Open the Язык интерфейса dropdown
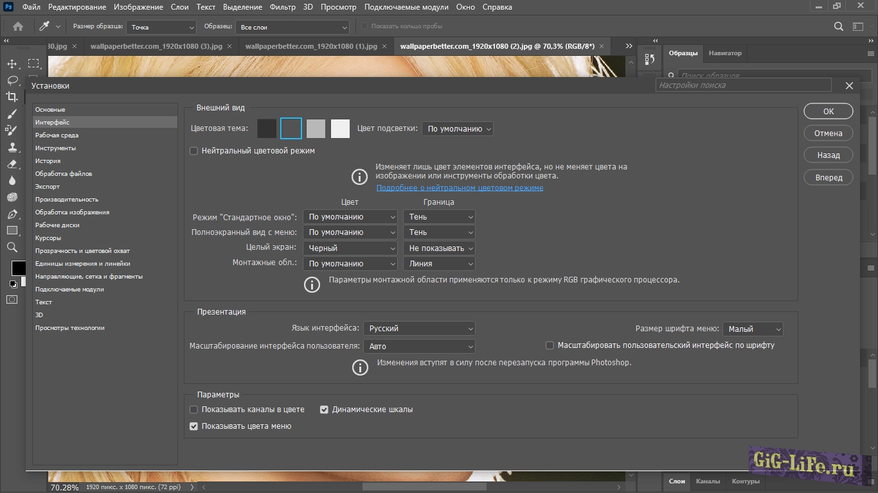Viewport: 878px width, 493px height. [x=419, y=329]
